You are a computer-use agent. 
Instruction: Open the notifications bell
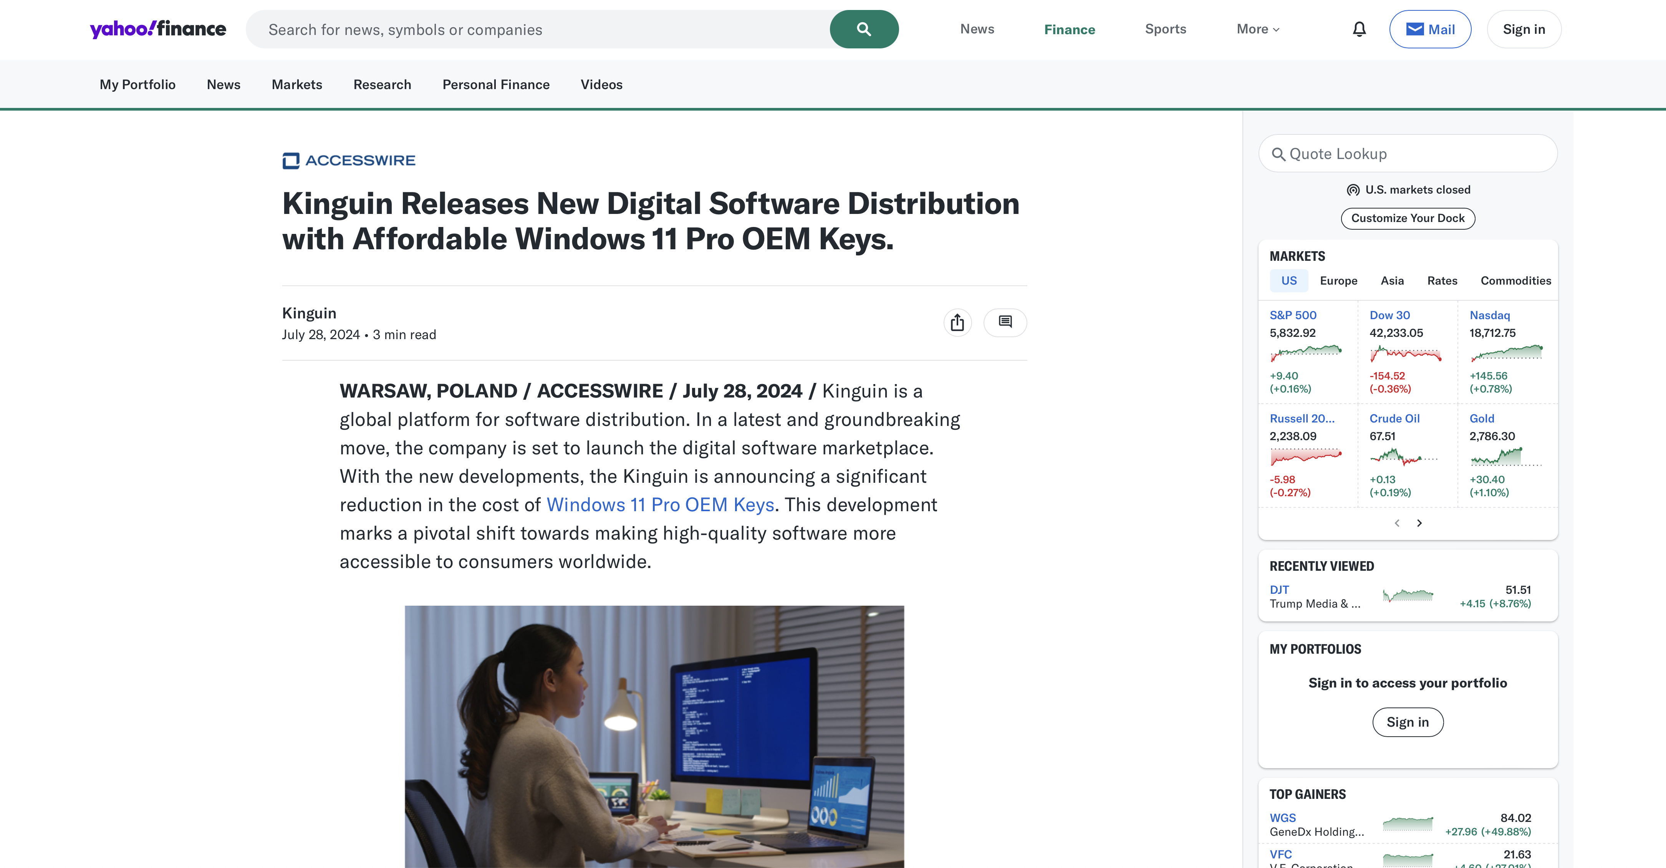click(1360, 29)
